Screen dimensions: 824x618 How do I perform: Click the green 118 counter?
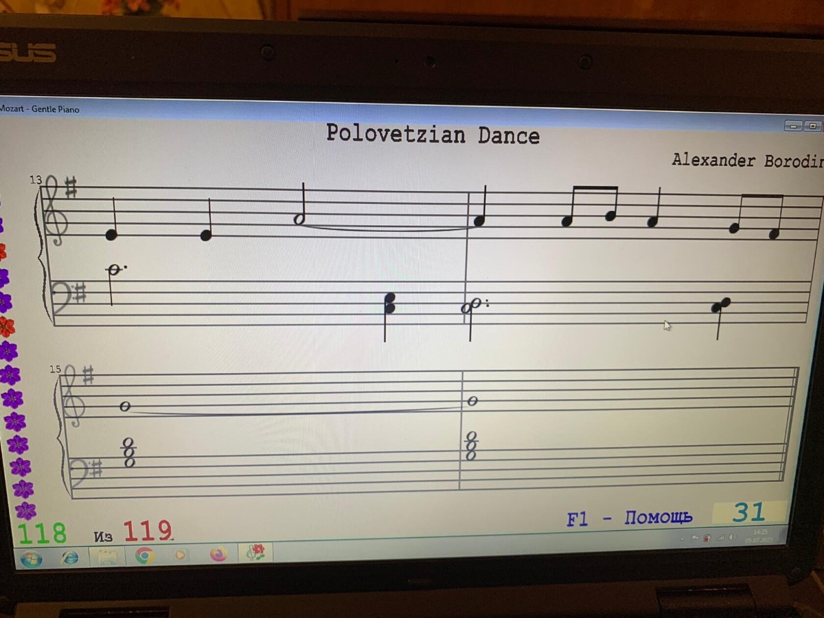[x=42, y=534]
